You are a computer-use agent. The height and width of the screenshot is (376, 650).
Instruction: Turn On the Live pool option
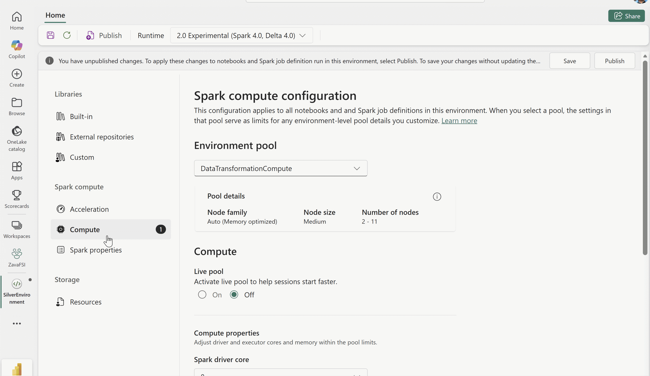pos(202,295)
